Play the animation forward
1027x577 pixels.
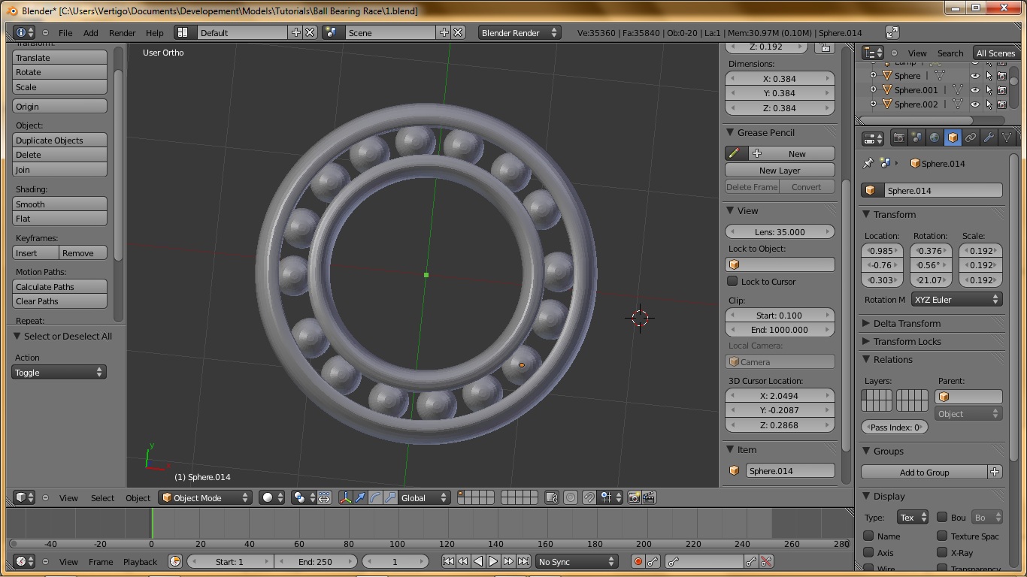coord(493,561)
